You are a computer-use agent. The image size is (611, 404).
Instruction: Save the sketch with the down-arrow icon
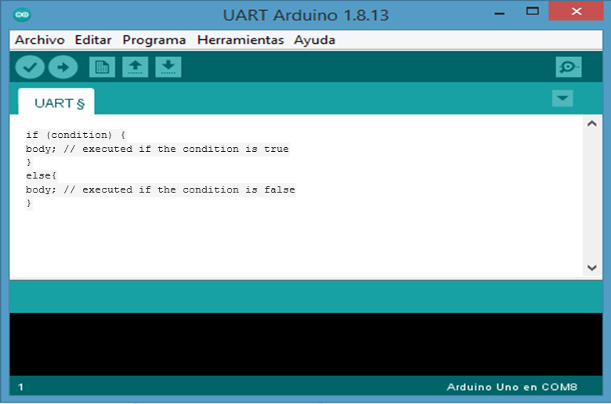tap(168, 67)
